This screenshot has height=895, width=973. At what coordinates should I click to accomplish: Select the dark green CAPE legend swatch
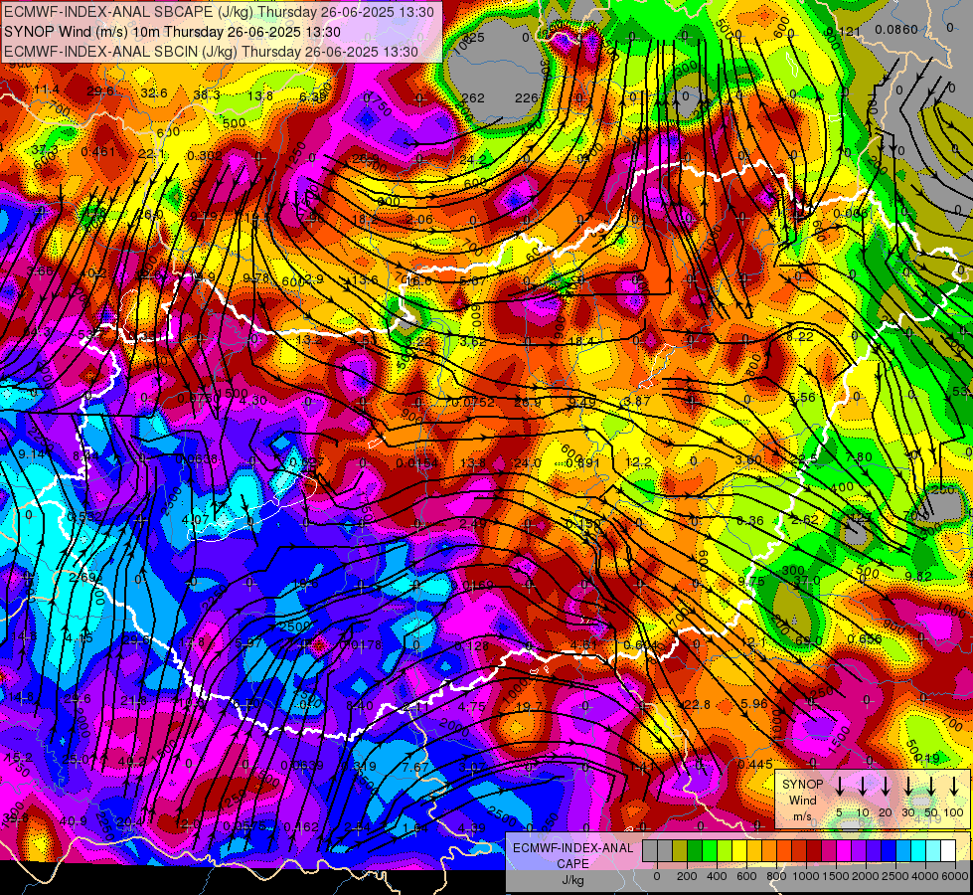click(x=695, y=851)
